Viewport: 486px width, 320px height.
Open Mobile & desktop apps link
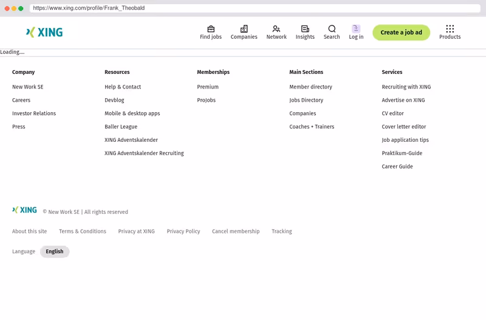coord(132,113)
